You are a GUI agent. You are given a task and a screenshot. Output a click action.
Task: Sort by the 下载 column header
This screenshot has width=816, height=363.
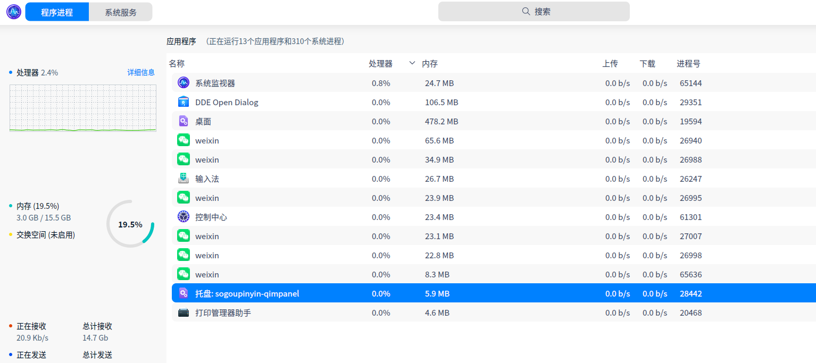(x=647, y=64)
